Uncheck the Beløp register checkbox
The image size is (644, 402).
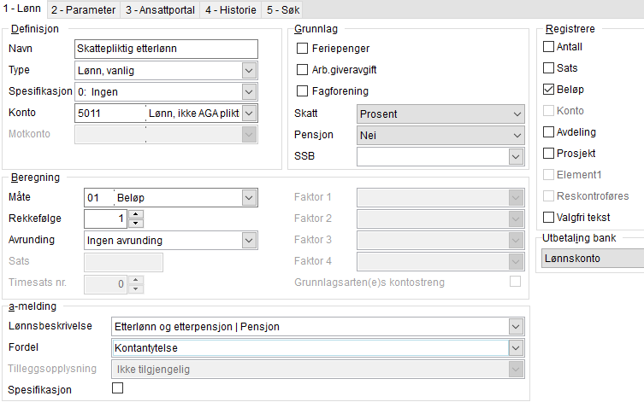pyautogui.click(x=549, y=89)
